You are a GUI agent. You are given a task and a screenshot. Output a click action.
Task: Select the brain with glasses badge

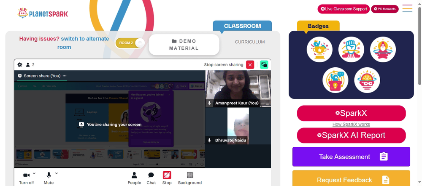coord(367,80)
